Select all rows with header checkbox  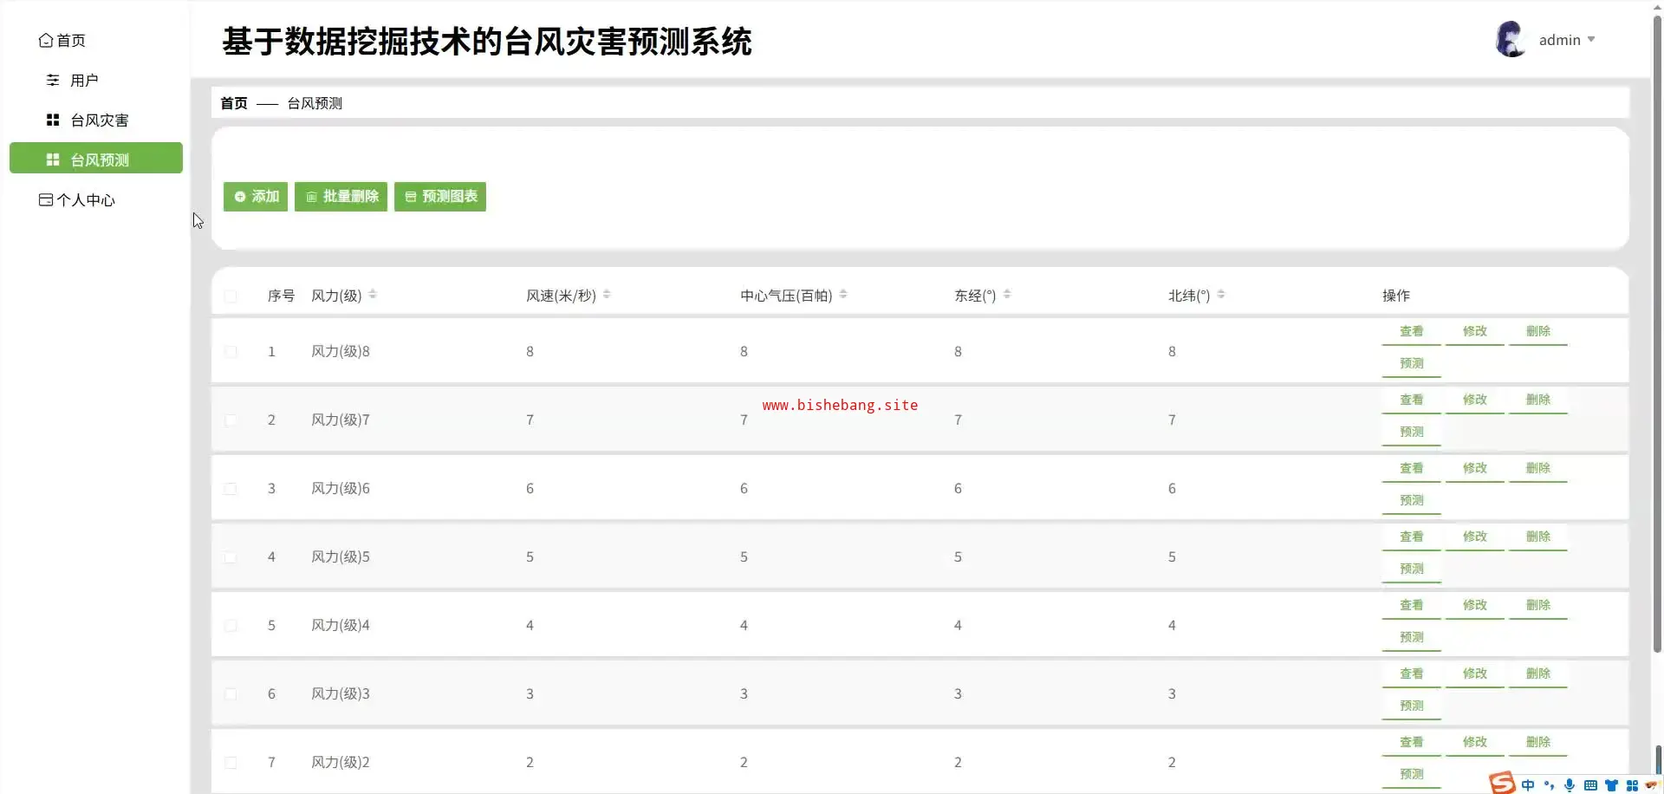pyautogui.click(x=231, y=296)
